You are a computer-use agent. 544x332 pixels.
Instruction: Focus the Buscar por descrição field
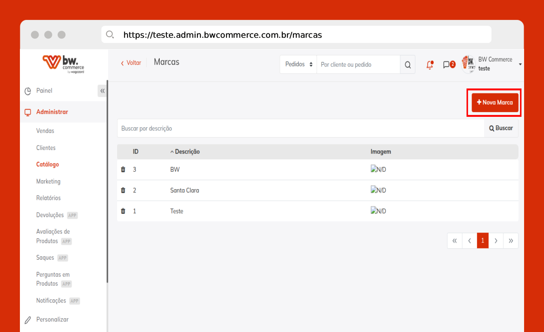pyautogui.click(x=300, y=128)
